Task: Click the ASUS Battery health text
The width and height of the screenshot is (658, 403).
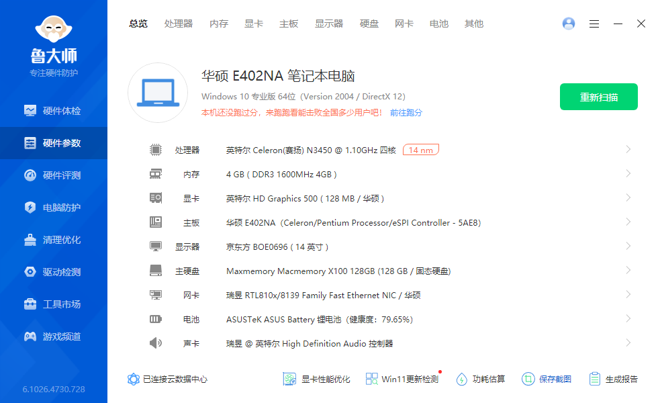Action: pyautogui.click(x=320, y=320)
